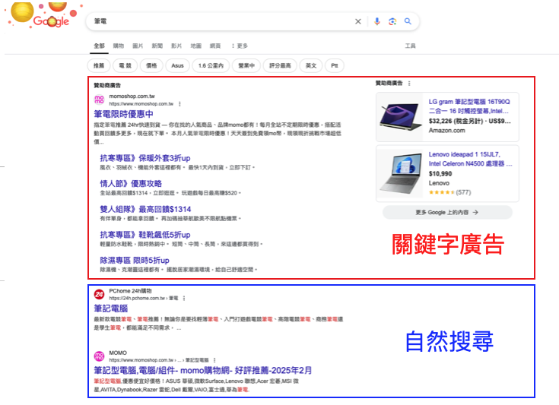559x405 pixels.
Task: Click the Lenovo star rating (577)
Action: [449, 192]
